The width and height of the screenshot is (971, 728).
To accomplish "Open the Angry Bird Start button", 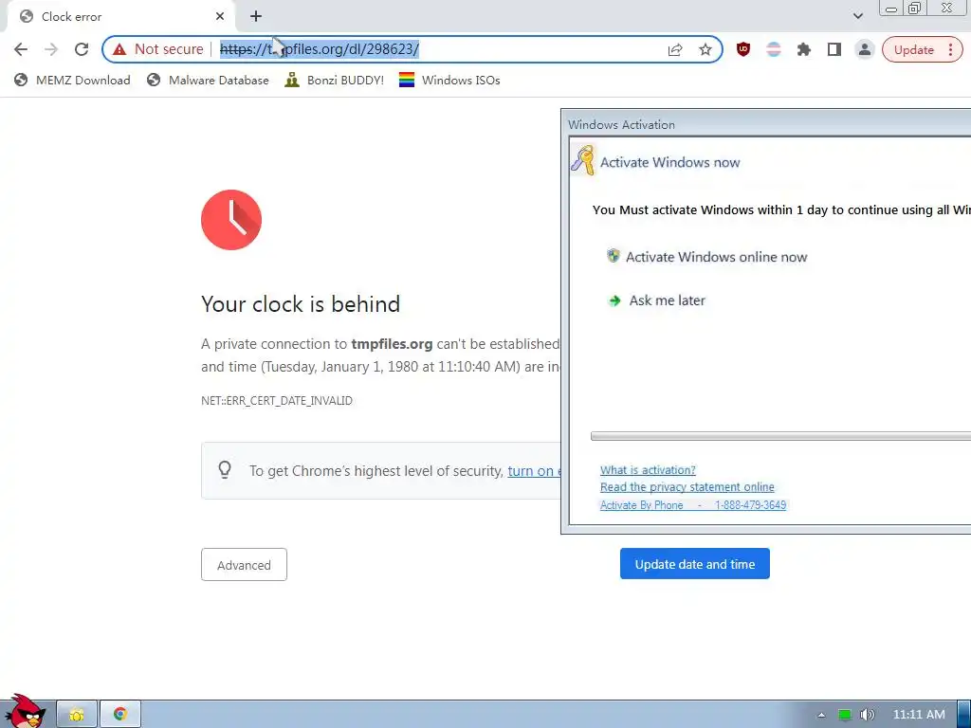I will (24, 711).
